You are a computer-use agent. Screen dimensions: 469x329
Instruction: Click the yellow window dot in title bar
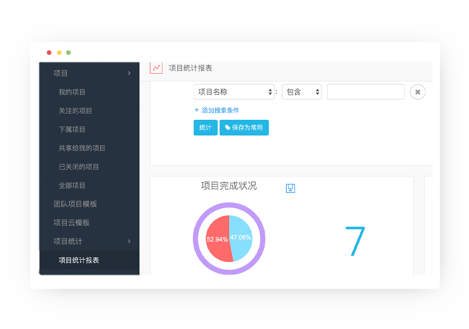point(59,53)
